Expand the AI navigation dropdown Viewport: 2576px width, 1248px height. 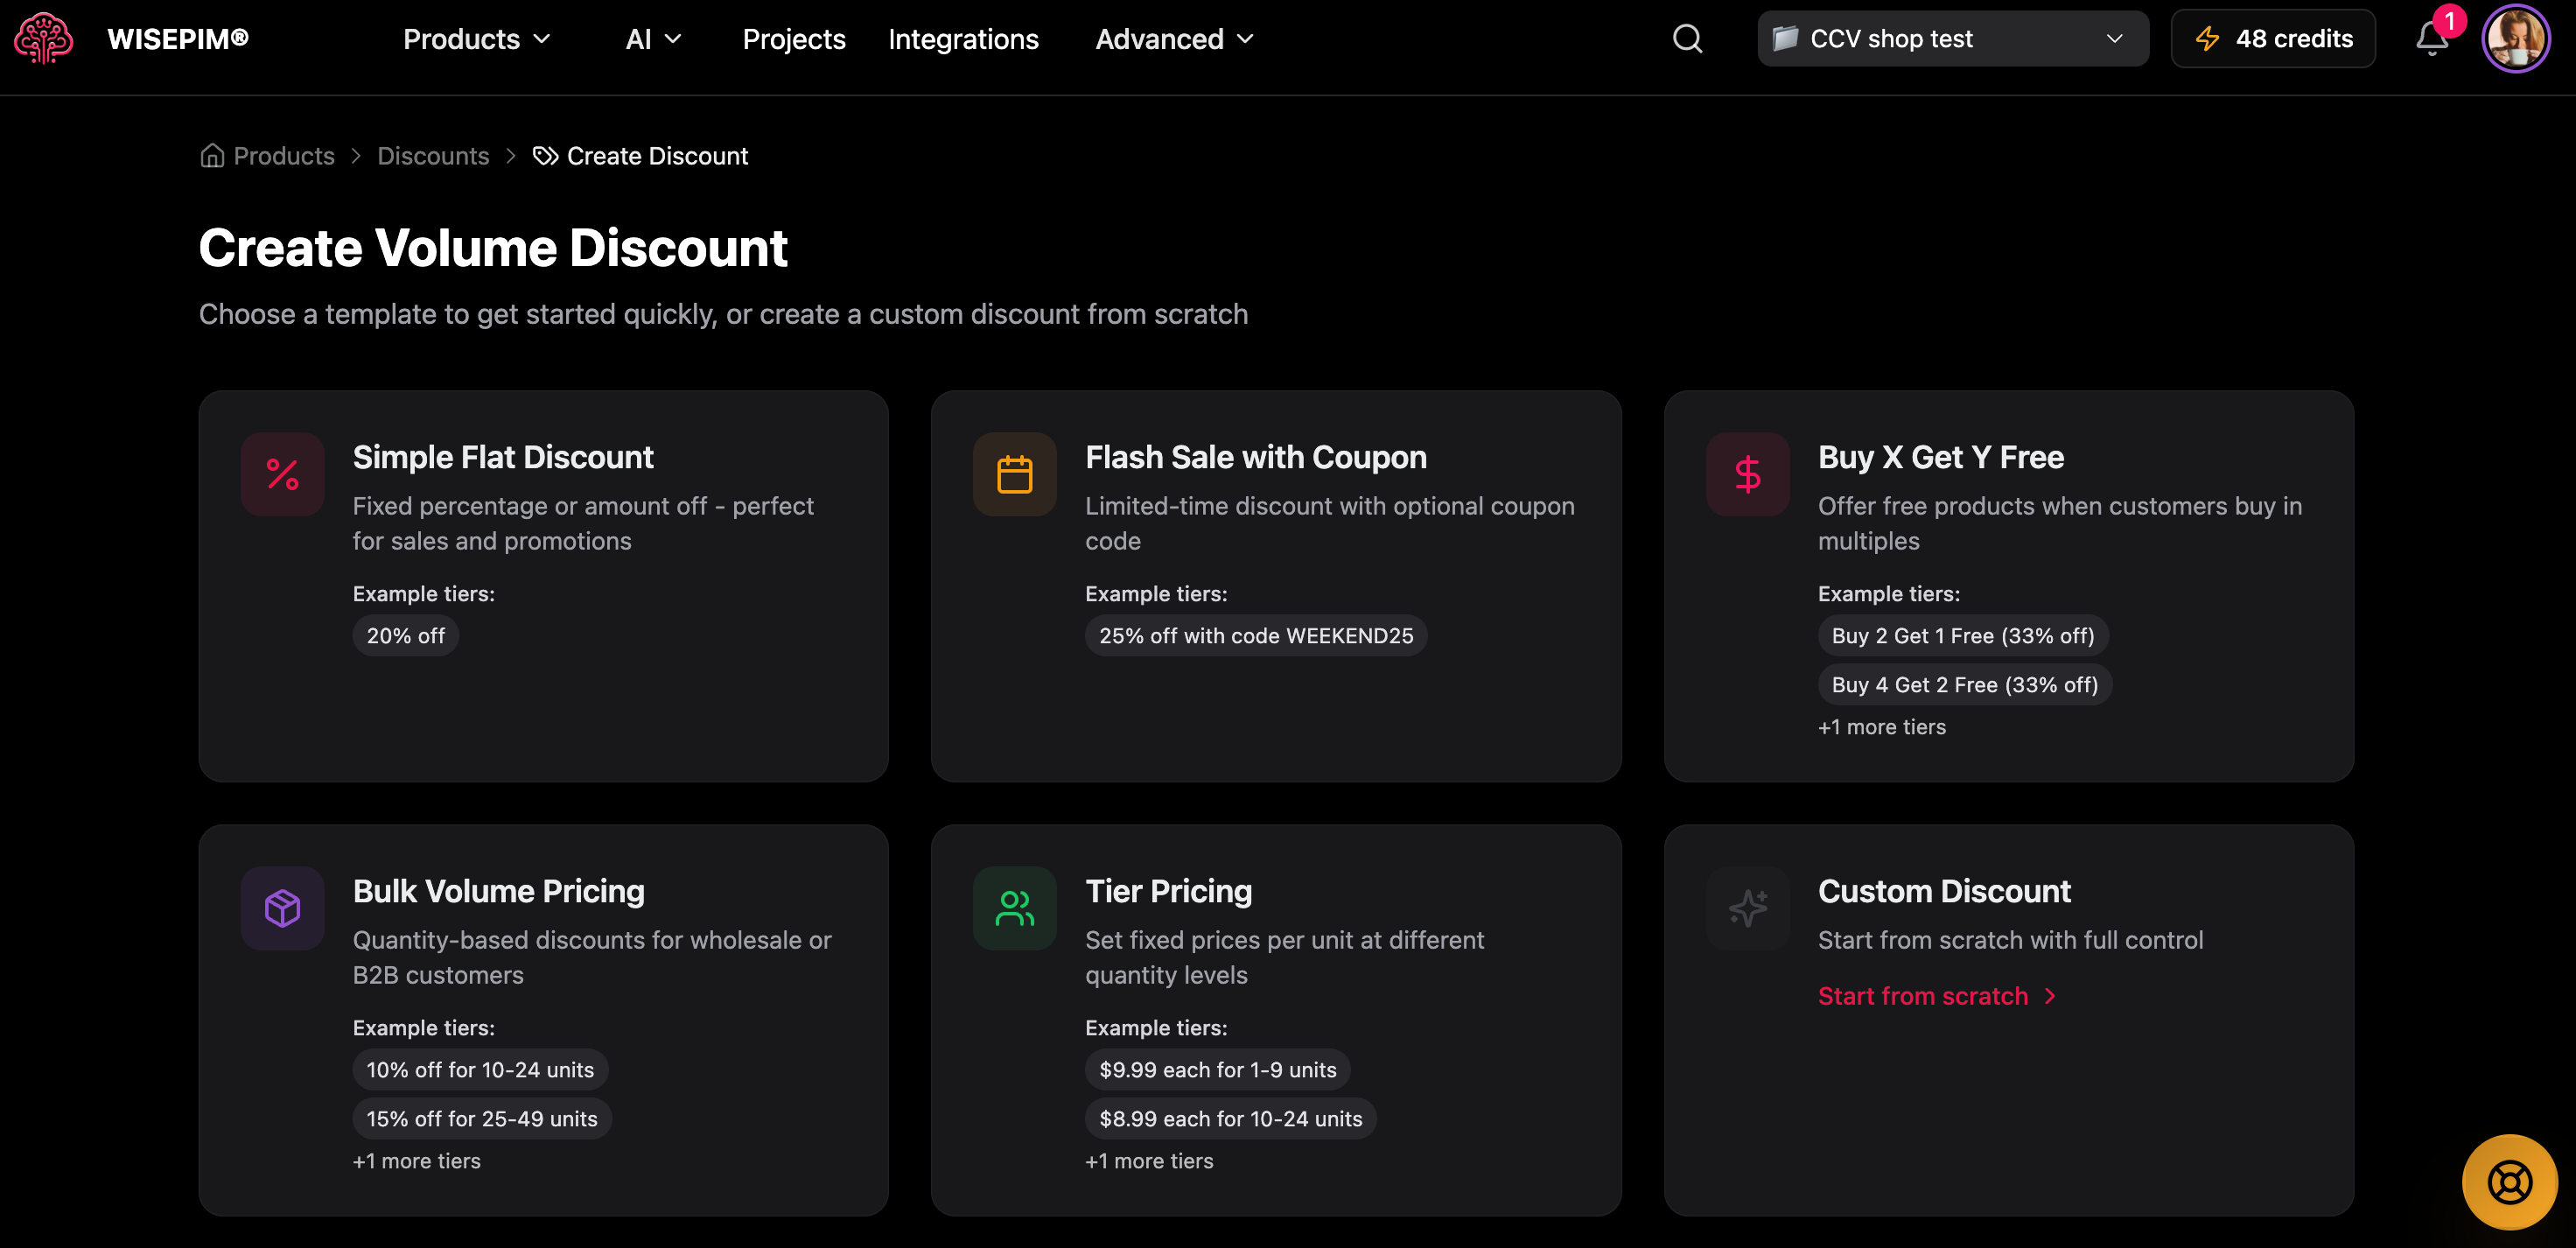tap(653, 39)
